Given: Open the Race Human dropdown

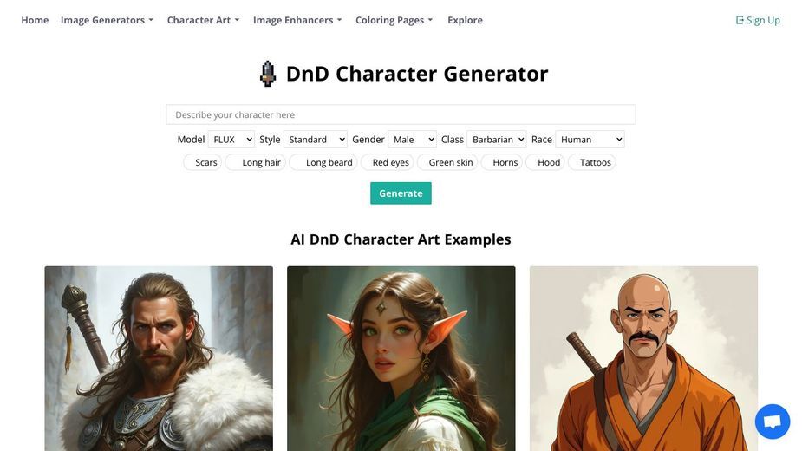Looking at the screenshot, I should pyautogui.click(x=590, y=140).
